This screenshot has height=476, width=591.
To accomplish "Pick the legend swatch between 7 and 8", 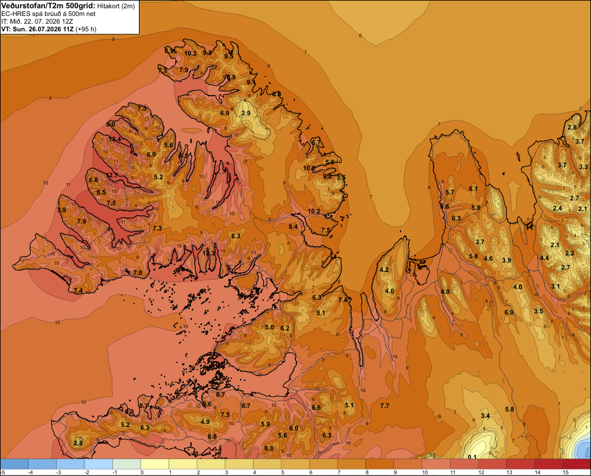I will pos(352,464).
